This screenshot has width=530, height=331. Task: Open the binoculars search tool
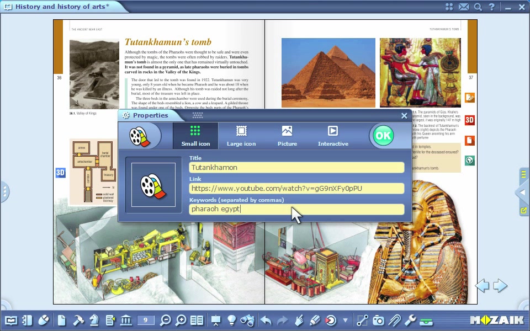pos(247,320)
